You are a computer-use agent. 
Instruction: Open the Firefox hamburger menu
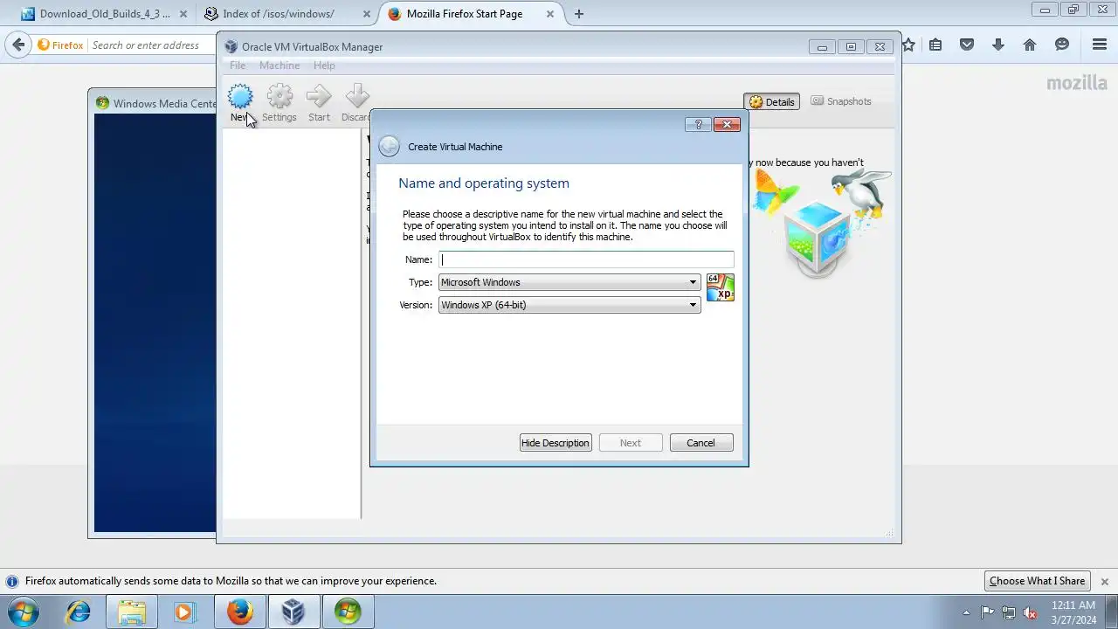(x=1100, y=45)
